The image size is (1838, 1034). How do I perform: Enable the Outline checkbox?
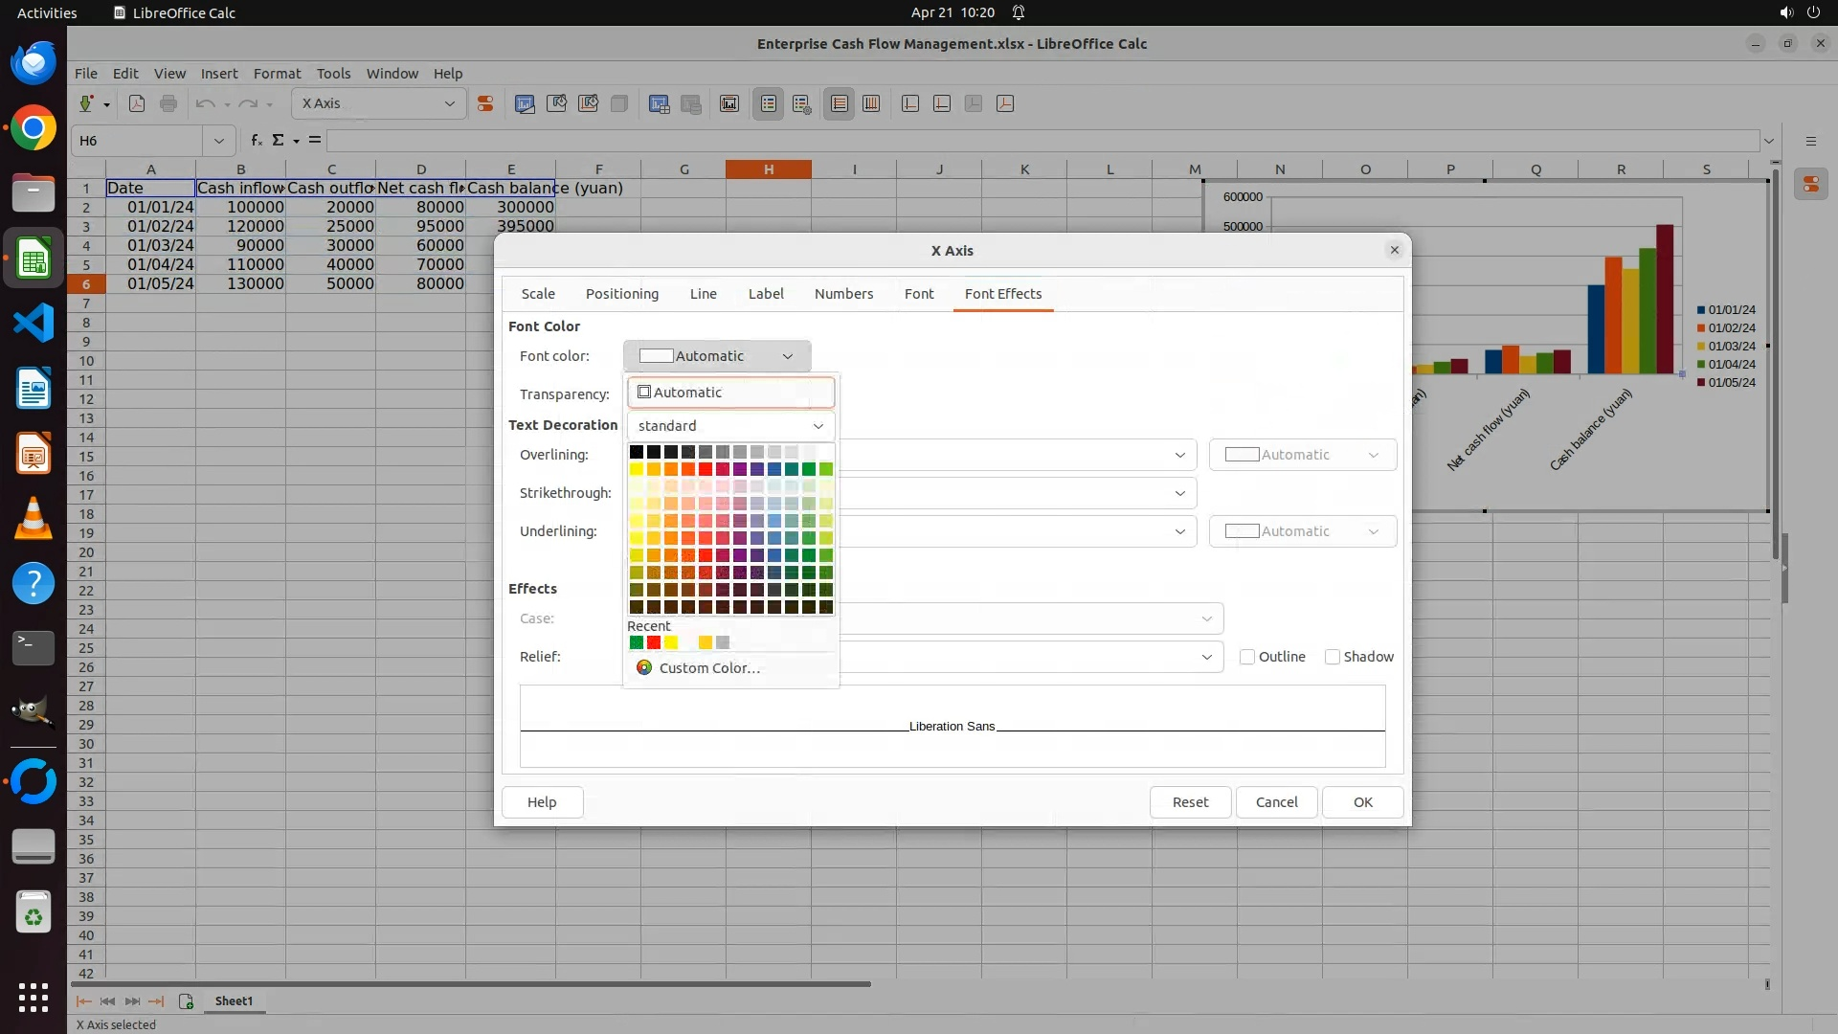coord(1247,657)
